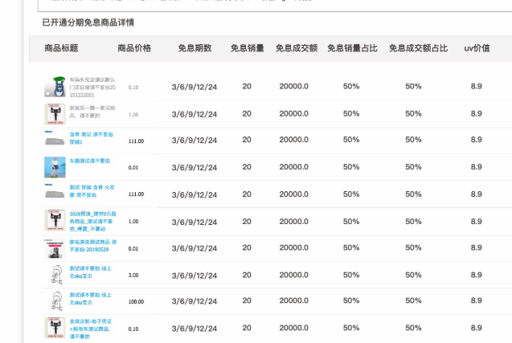
Task: Open thumbnail for 1026预演_建材0元服务商品
Action: click(55, 221)
